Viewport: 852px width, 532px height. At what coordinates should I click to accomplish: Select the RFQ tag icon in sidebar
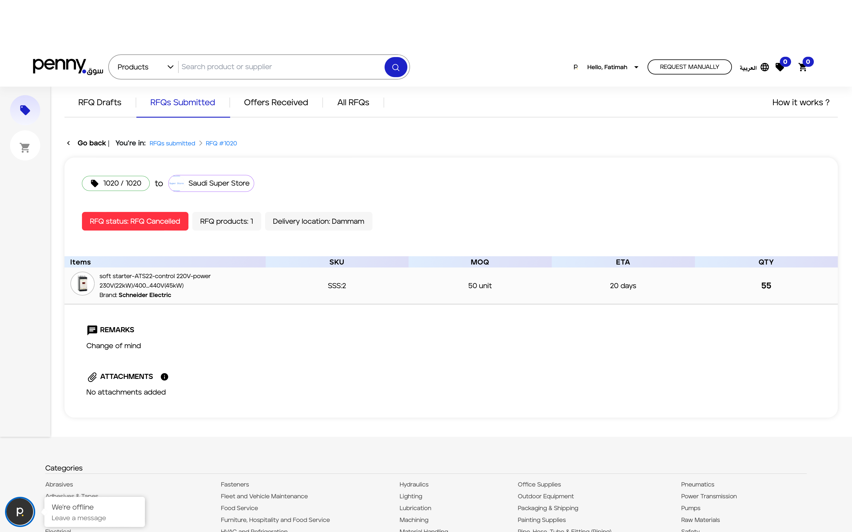pos(25,110)
